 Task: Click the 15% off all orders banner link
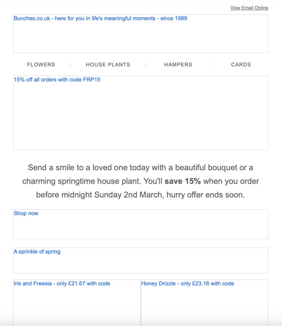141,113
